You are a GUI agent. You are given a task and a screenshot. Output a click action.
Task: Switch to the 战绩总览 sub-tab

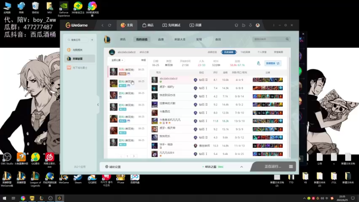(212, 52)
